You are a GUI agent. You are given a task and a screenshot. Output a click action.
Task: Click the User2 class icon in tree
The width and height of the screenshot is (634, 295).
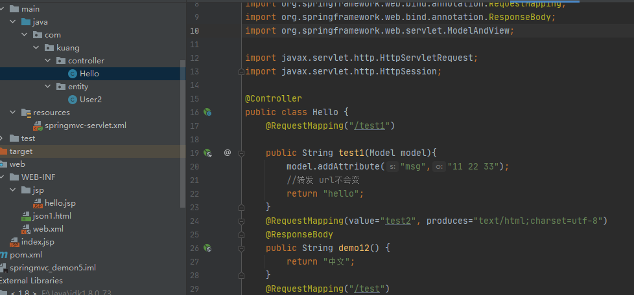73,99
